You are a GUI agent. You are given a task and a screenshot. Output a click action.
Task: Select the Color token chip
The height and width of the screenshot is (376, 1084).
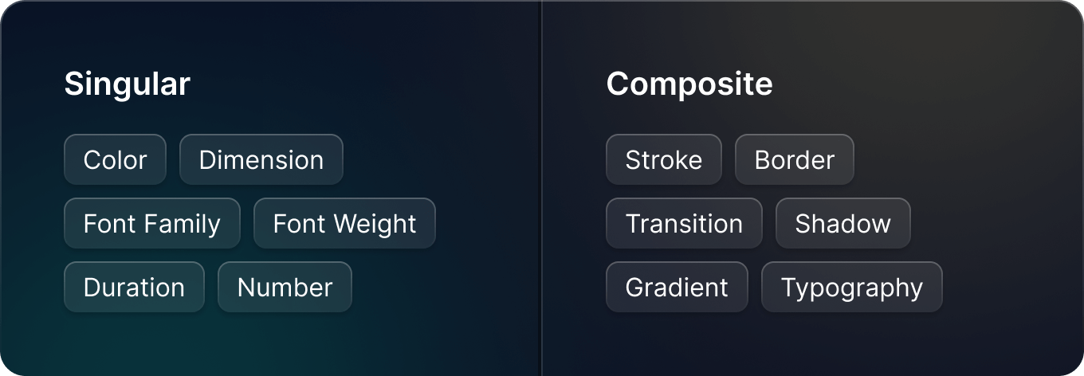[x=115, y=159]
